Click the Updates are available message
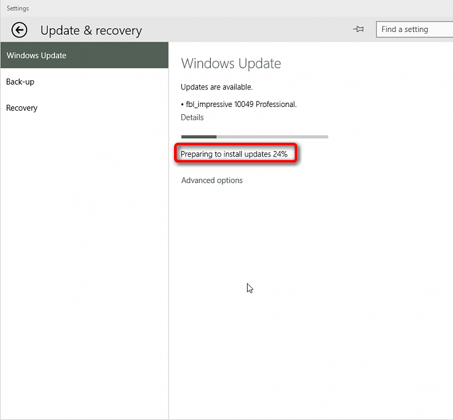This screenshot has height=420, width=453. [x=217, y=87]
